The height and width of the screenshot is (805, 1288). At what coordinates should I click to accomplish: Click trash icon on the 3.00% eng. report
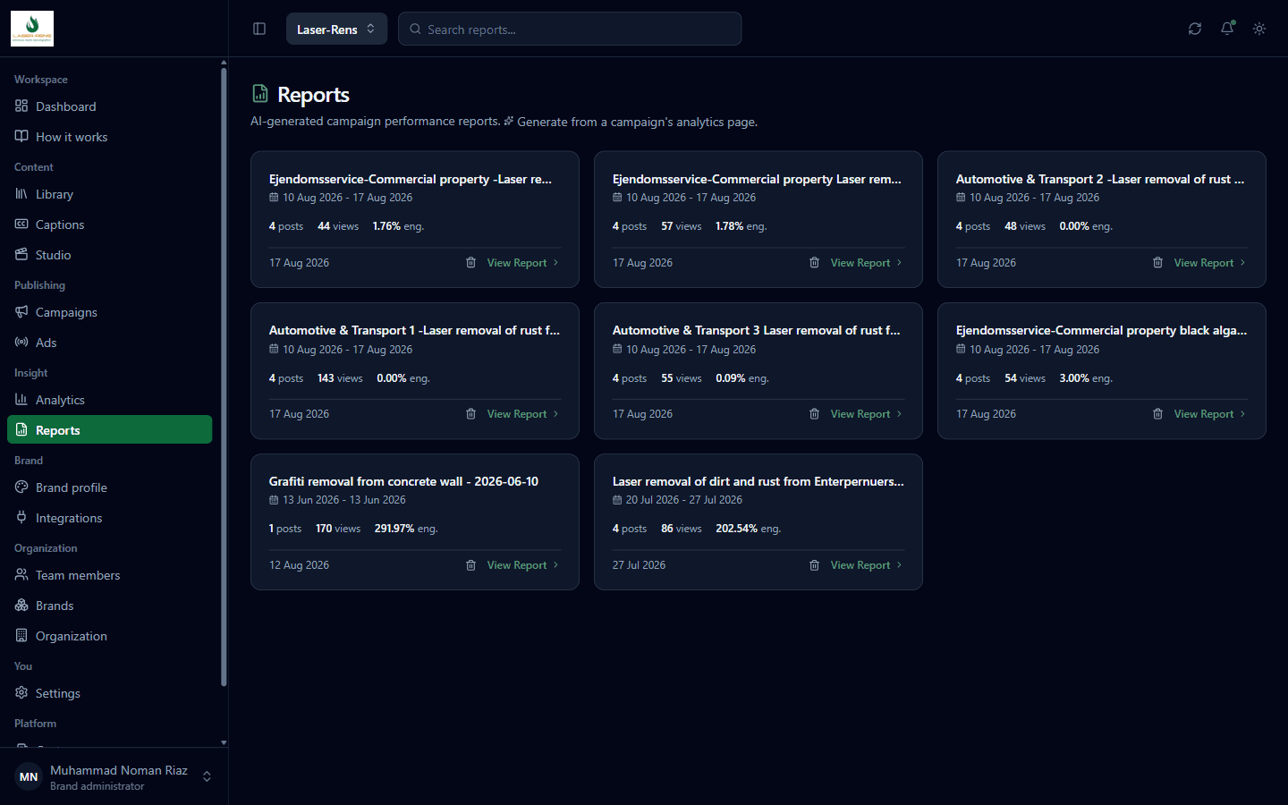point(1158,414)
